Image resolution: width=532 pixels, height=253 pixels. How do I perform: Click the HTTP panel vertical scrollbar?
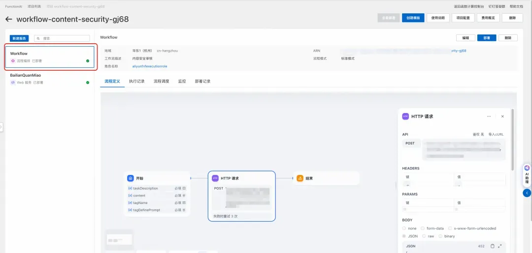pyautogui.click(x=512, y=140)
